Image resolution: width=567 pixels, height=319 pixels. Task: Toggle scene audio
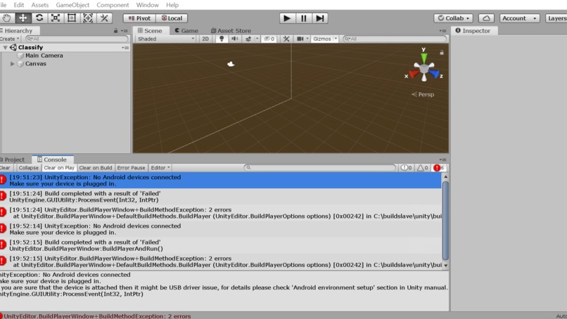[235, 39]
